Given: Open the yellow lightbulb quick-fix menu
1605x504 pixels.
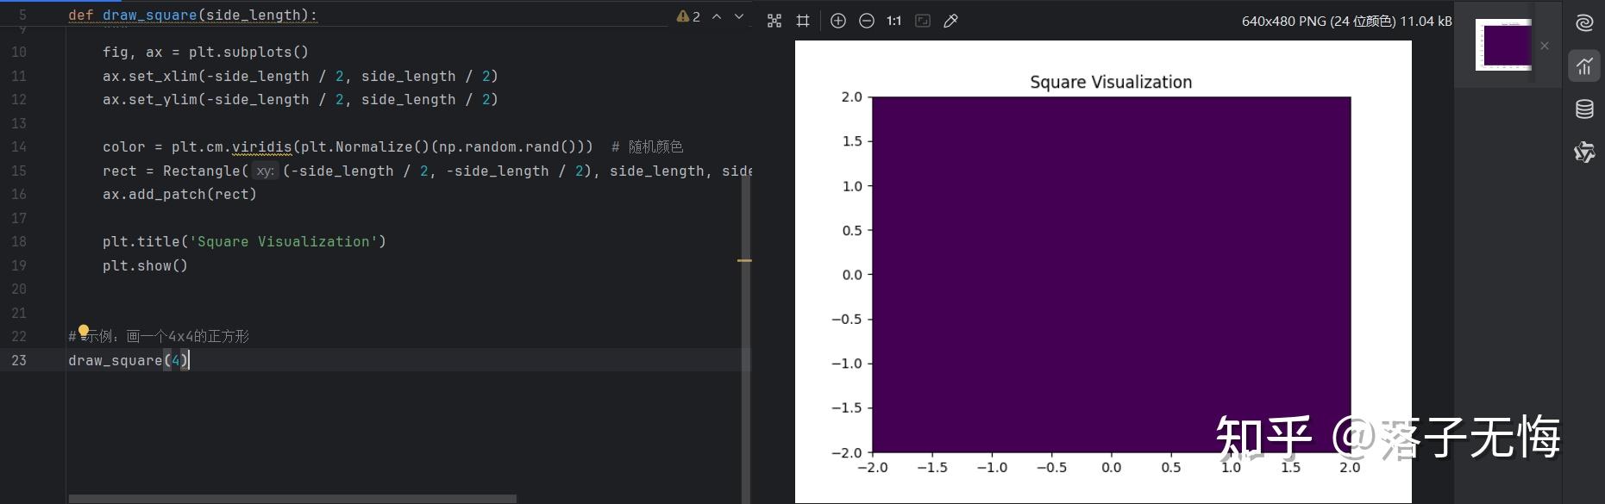Looking at the screenshot, I should [x=84, y=331].
